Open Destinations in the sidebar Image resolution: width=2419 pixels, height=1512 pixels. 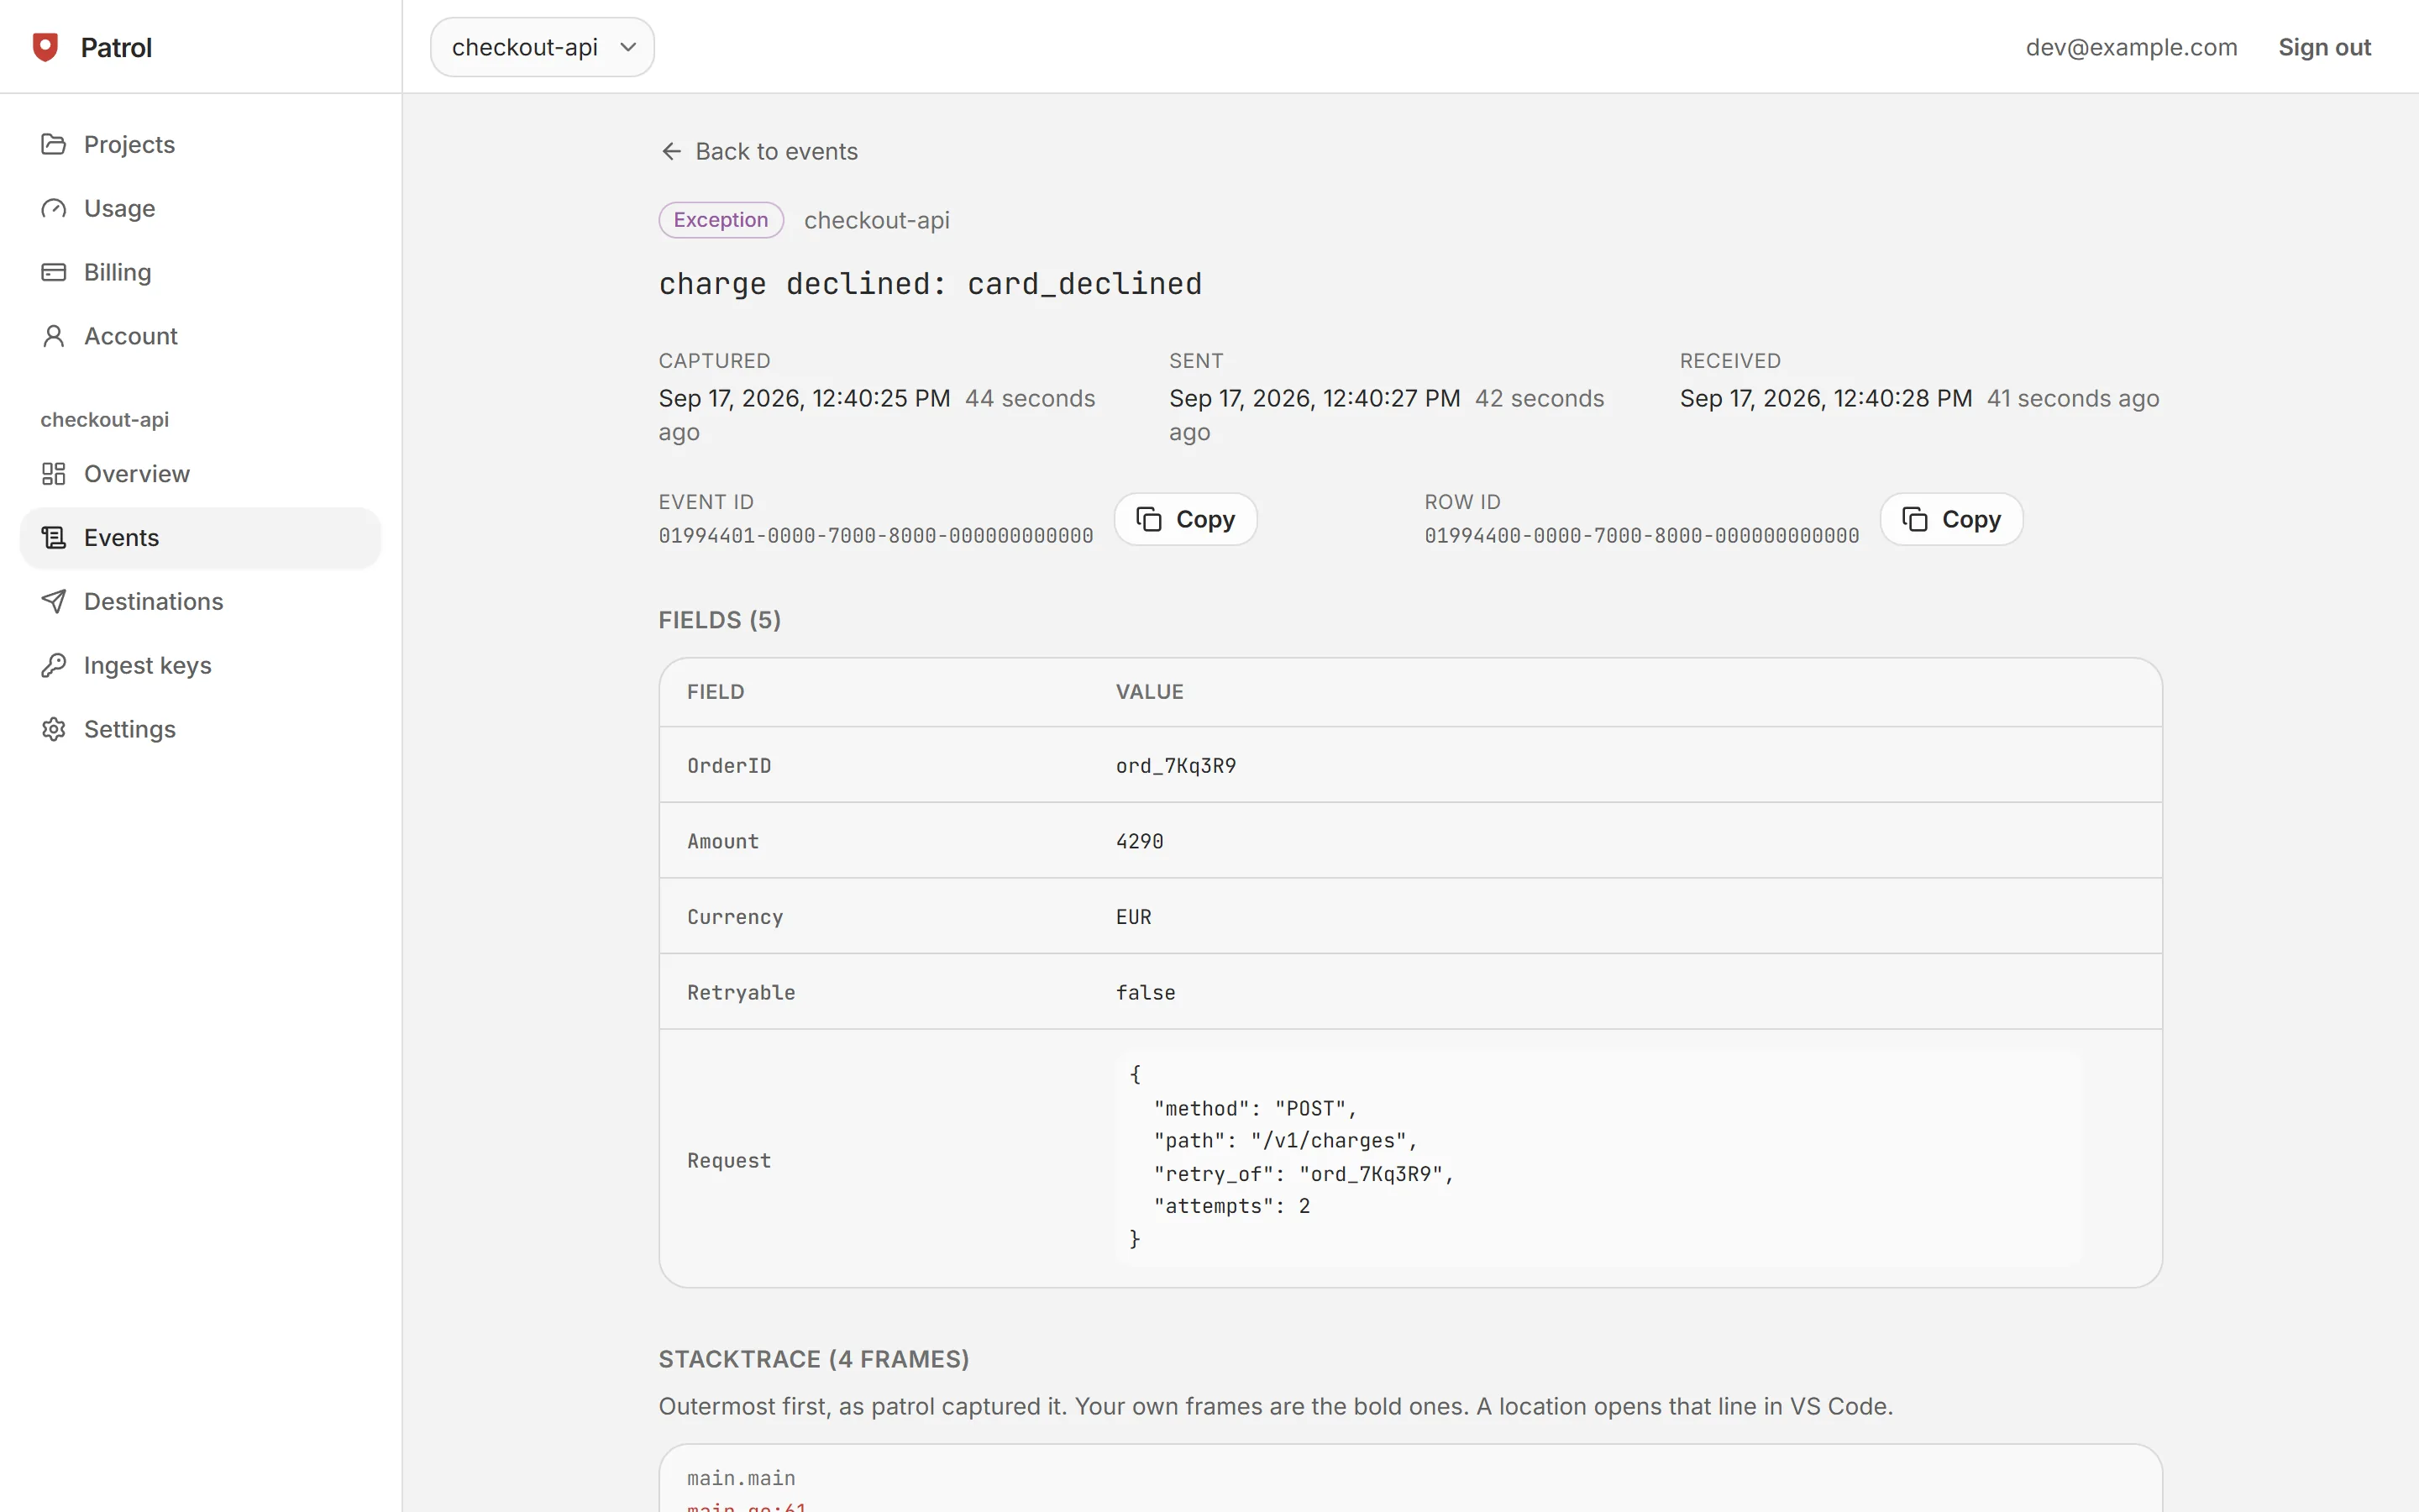pos(200,602)
